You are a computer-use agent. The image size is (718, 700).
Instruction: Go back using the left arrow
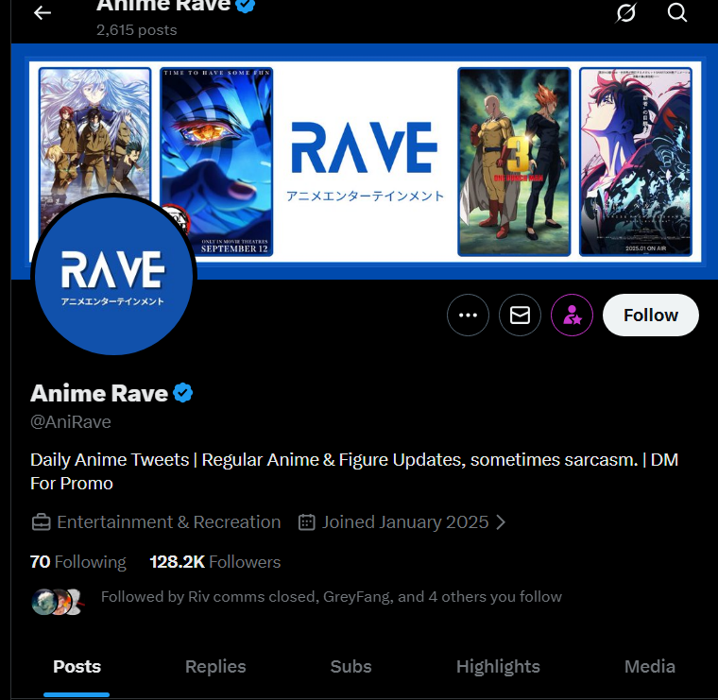(43, 13)
